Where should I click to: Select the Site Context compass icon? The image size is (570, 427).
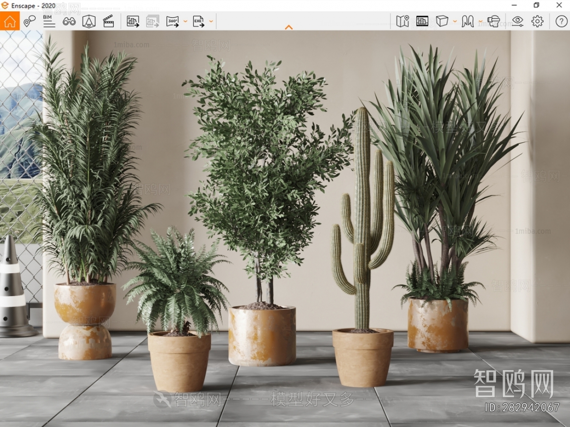pyautogui.click(x=89, y=21)
